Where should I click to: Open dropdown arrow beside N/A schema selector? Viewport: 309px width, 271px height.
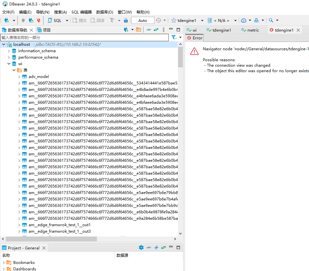point(235,20)
